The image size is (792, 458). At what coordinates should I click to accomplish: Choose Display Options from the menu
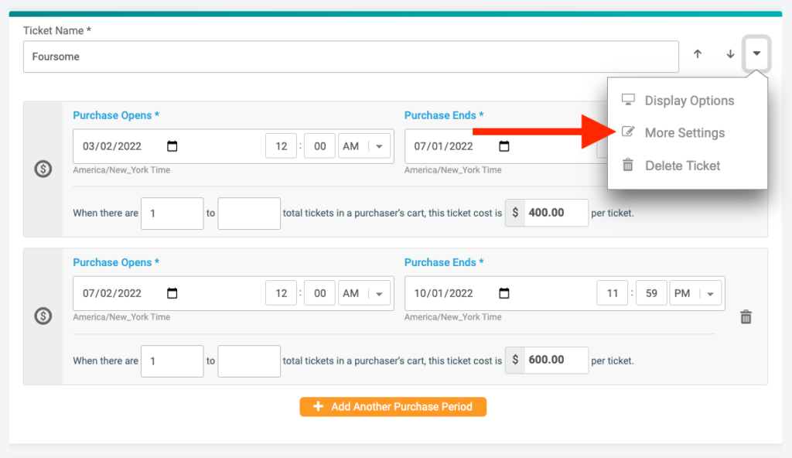pyautogui.click(x=688, y=100)
